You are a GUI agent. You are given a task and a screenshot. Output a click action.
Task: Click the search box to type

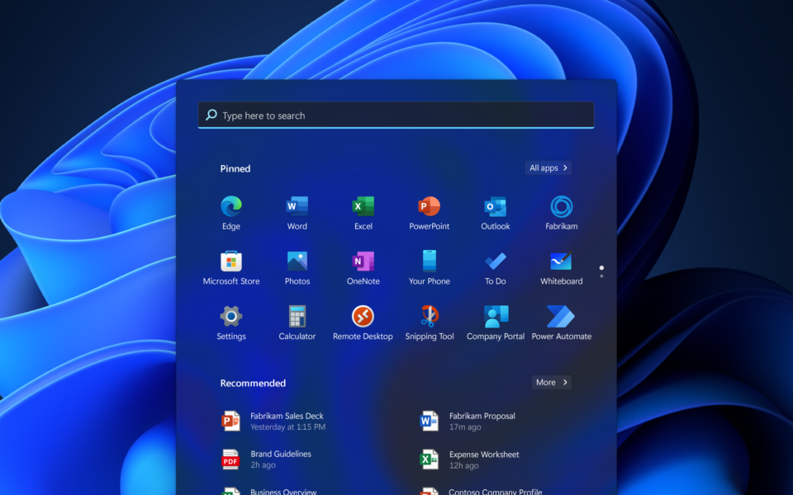click(396, 115)
